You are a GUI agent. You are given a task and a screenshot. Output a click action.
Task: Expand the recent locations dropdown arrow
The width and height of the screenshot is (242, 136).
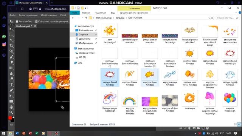pos(82,18)
